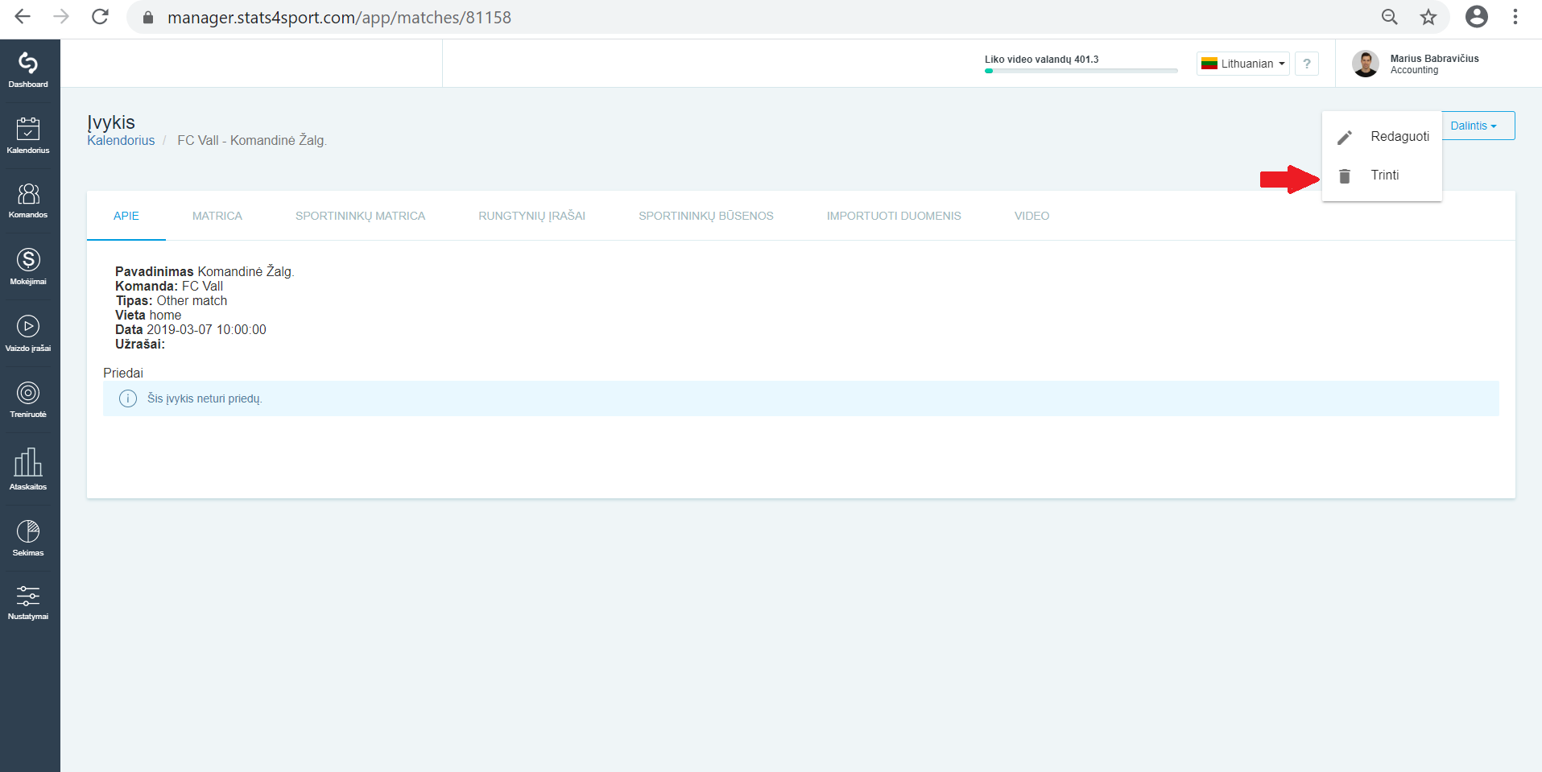Open the VIDEO tab

click(1031, 216)
